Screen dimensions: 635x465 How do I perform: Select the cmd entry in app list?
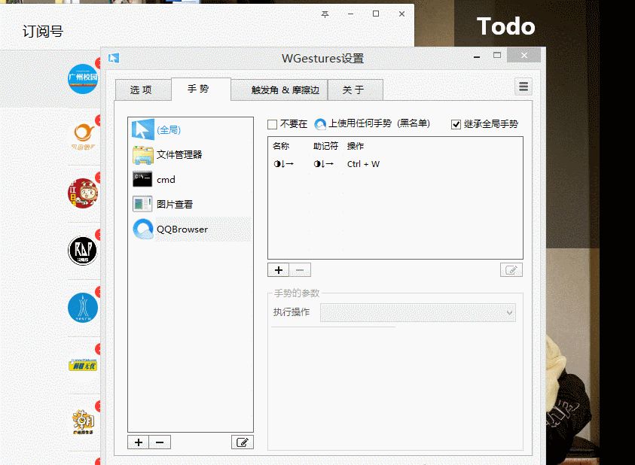click(166, 180)
